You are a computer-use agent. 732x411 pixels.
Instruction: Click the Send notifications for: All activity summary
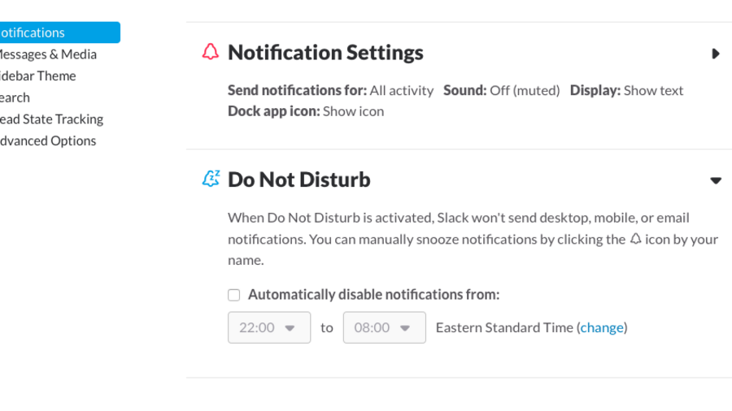(330, 90)
